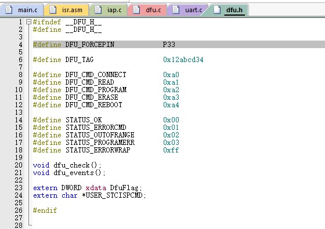The width and height of the screenshot is (325, 229).
Task: Click STATUS_ERRORWRAP macro name
Action: pos(98,150)
